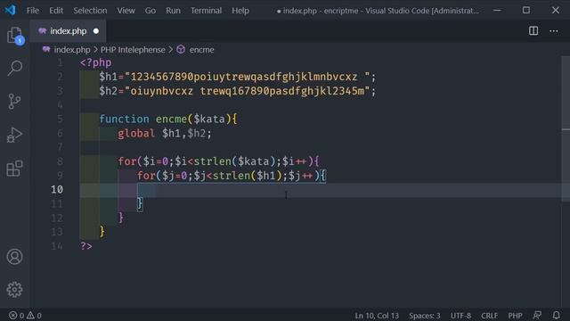Screen dimensions: 570x321
Task: Click strlen($h1) on line 9
Action: 248,176
